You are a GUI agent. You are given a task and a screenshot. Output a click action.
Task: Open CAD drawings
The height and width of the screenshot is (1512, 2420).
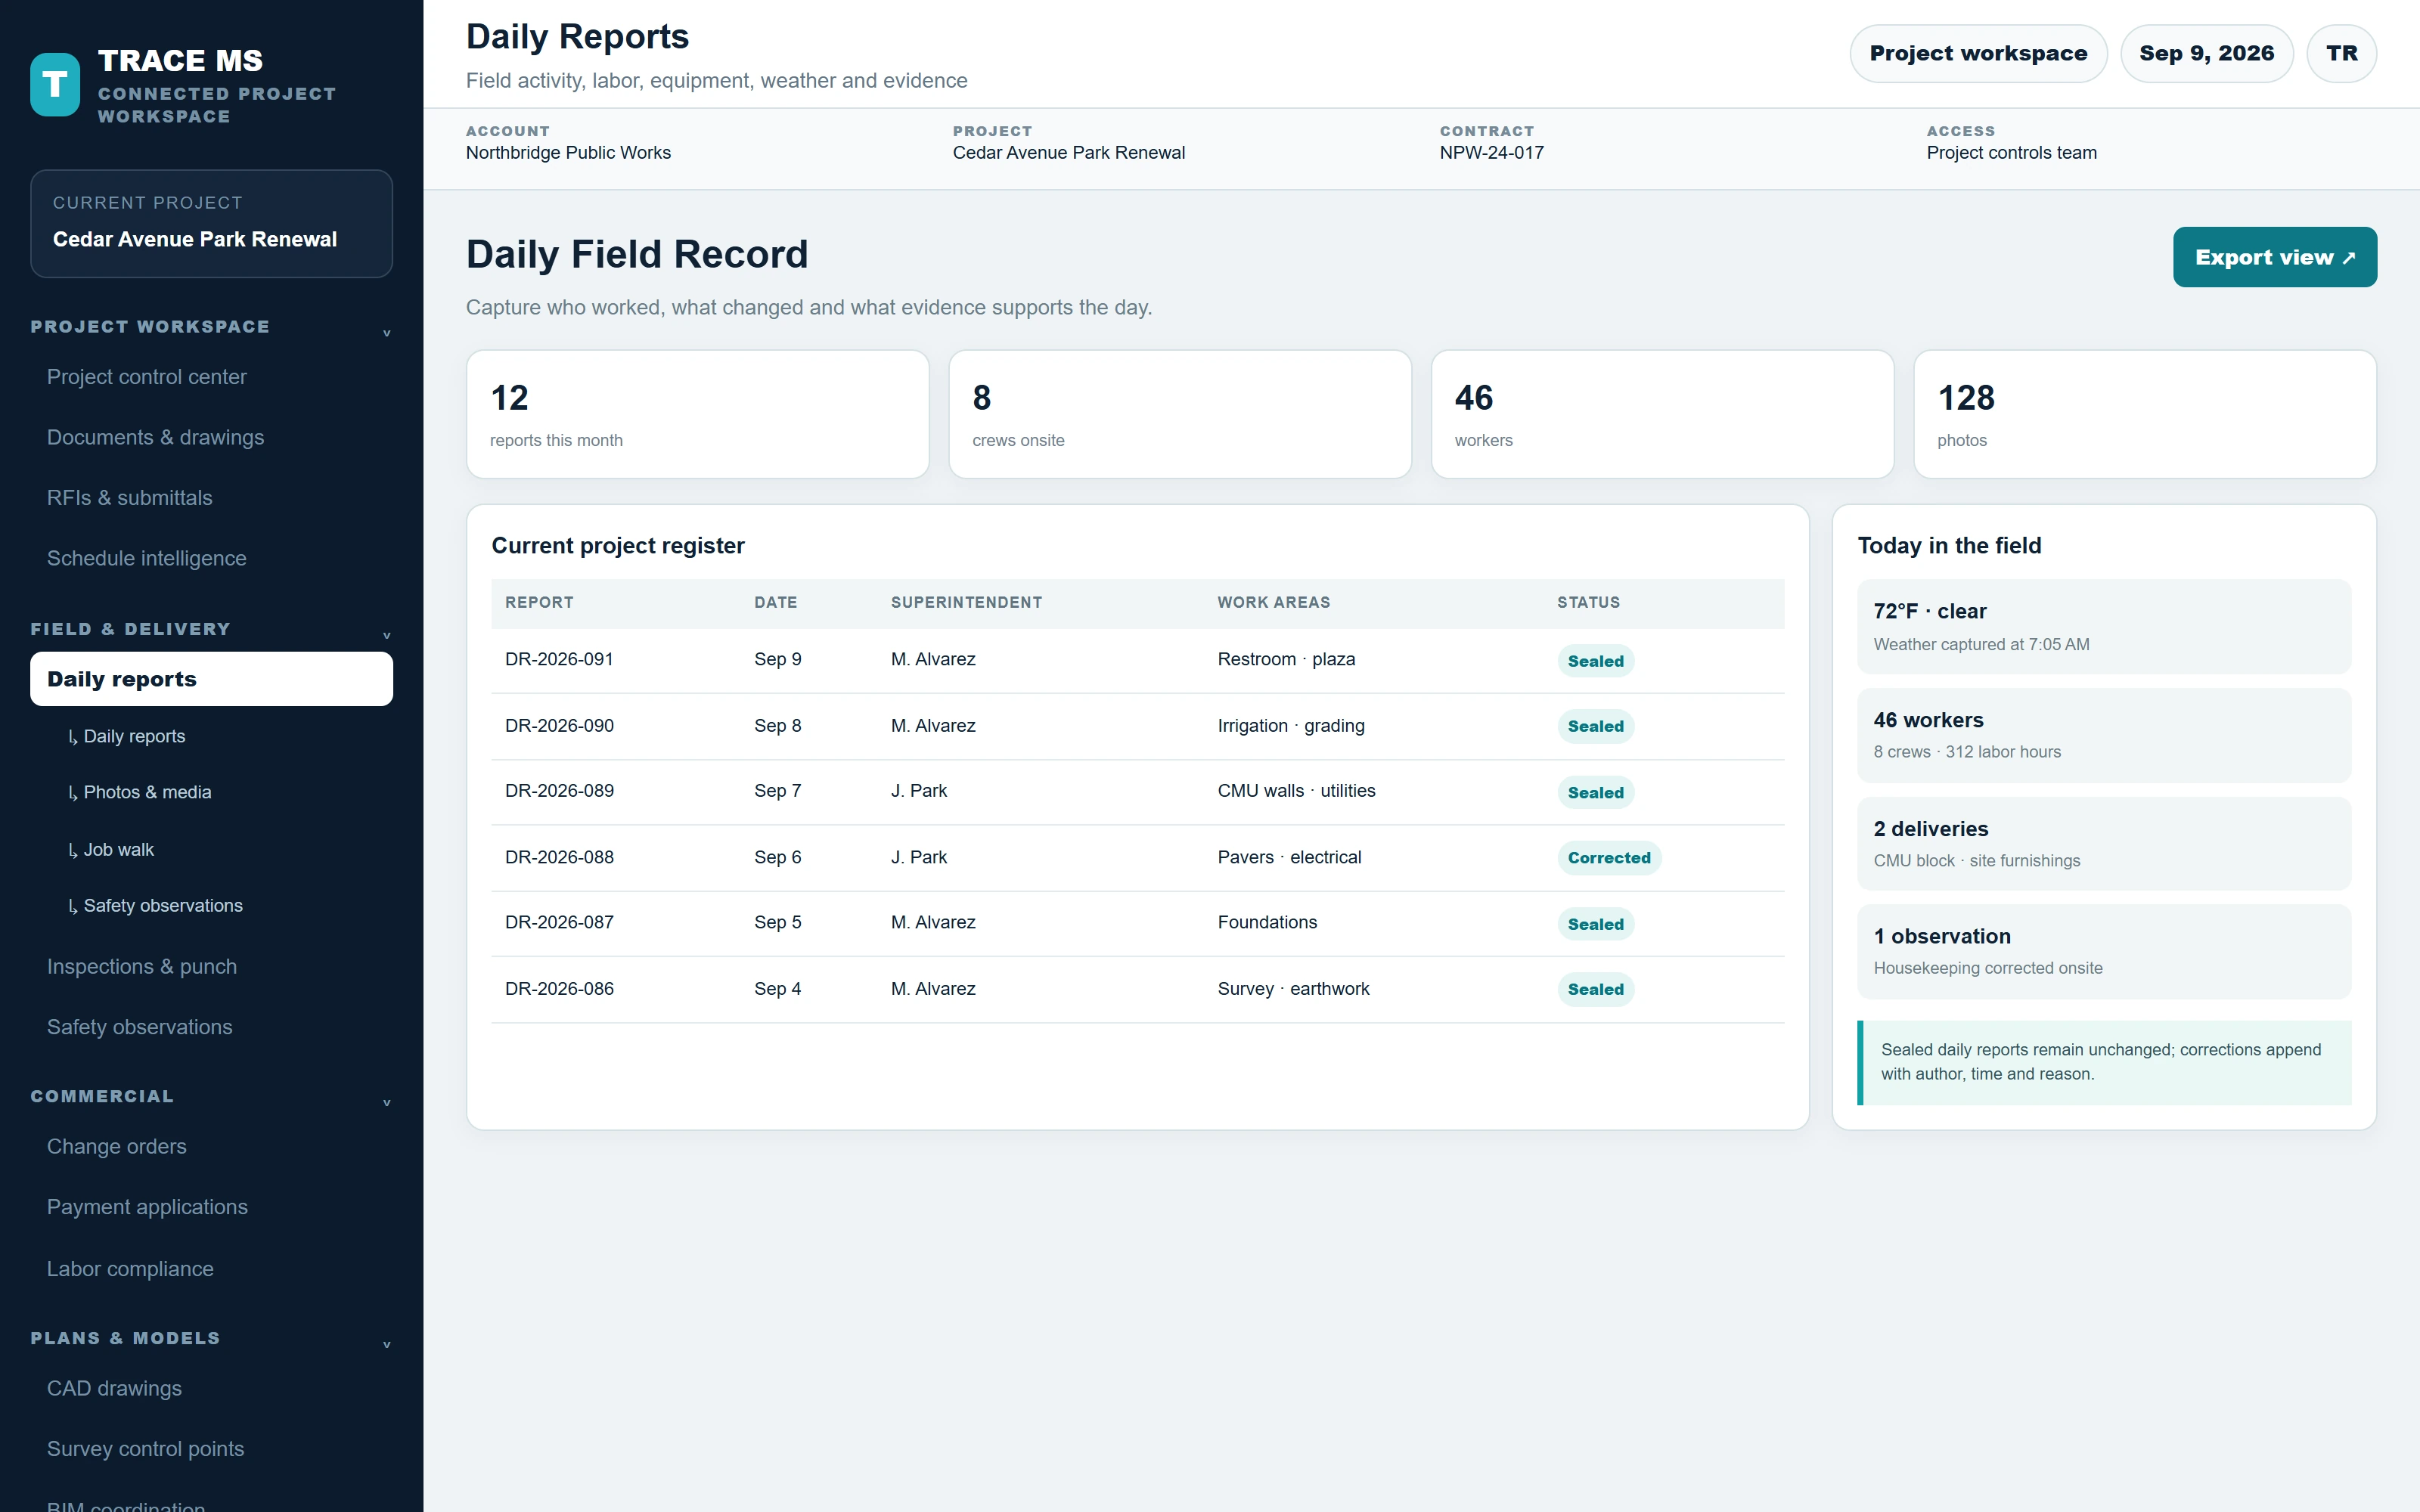pyautogui.click(x=211, y=1388)
